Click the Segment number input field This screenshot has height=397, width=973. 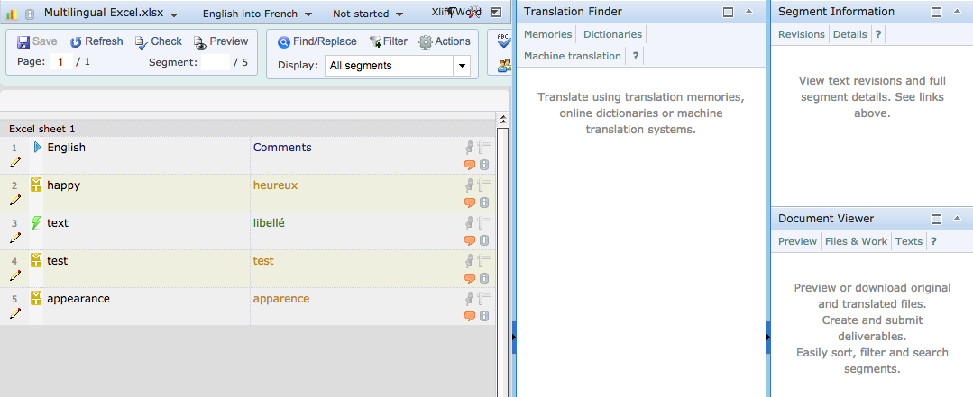pos(215,62)
